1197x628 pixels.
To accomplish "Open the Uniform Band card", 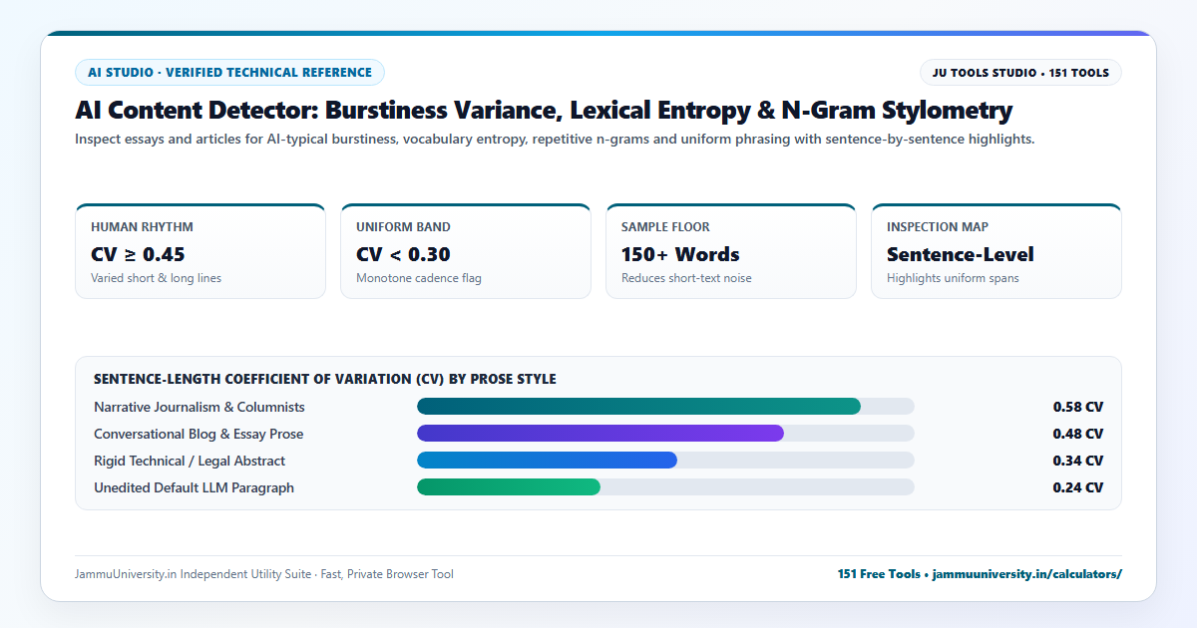I will click(x=466, y=251).
